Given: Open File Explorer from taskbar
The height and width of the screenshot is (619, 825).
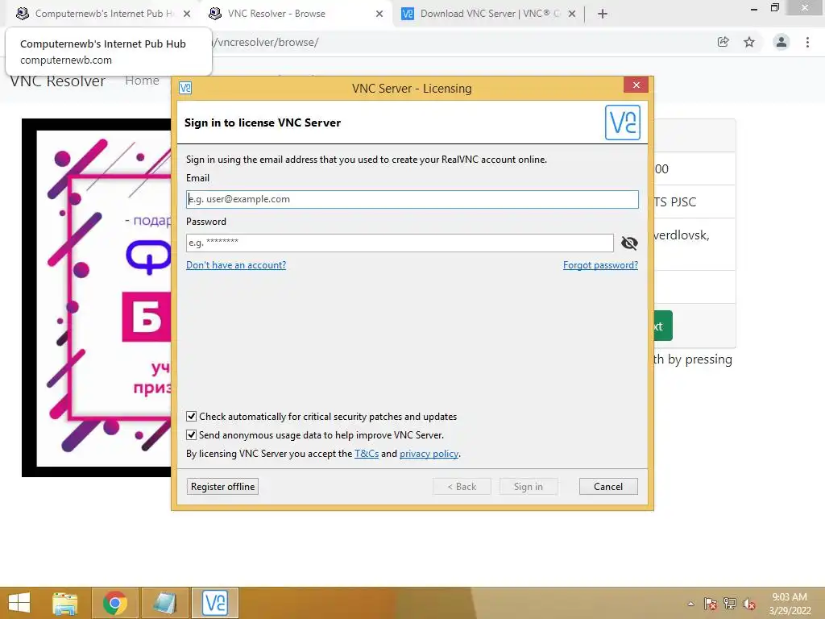Looking at the screenshot, I should 64,603.
